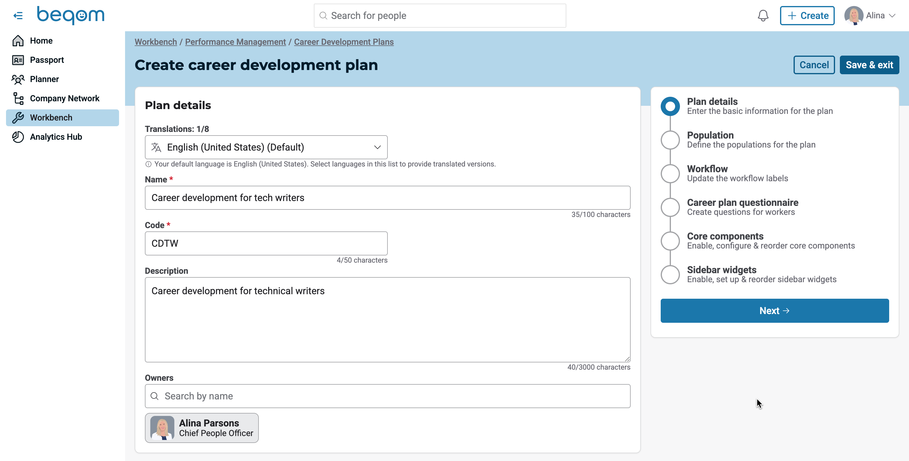
Task: Click the Next button
Action: click(775, 311)
